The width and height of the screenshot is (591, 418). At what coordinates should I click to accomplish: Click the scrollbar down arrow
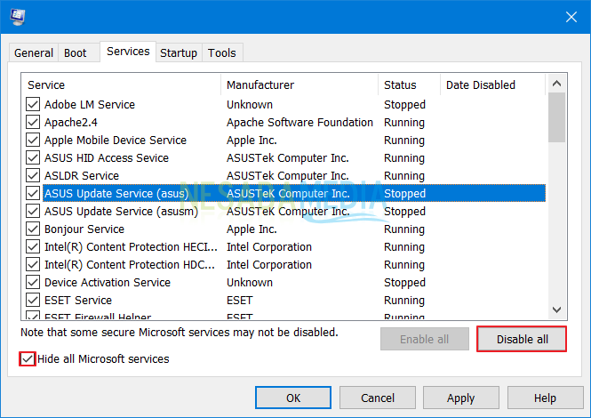click(x=556, y=309)
